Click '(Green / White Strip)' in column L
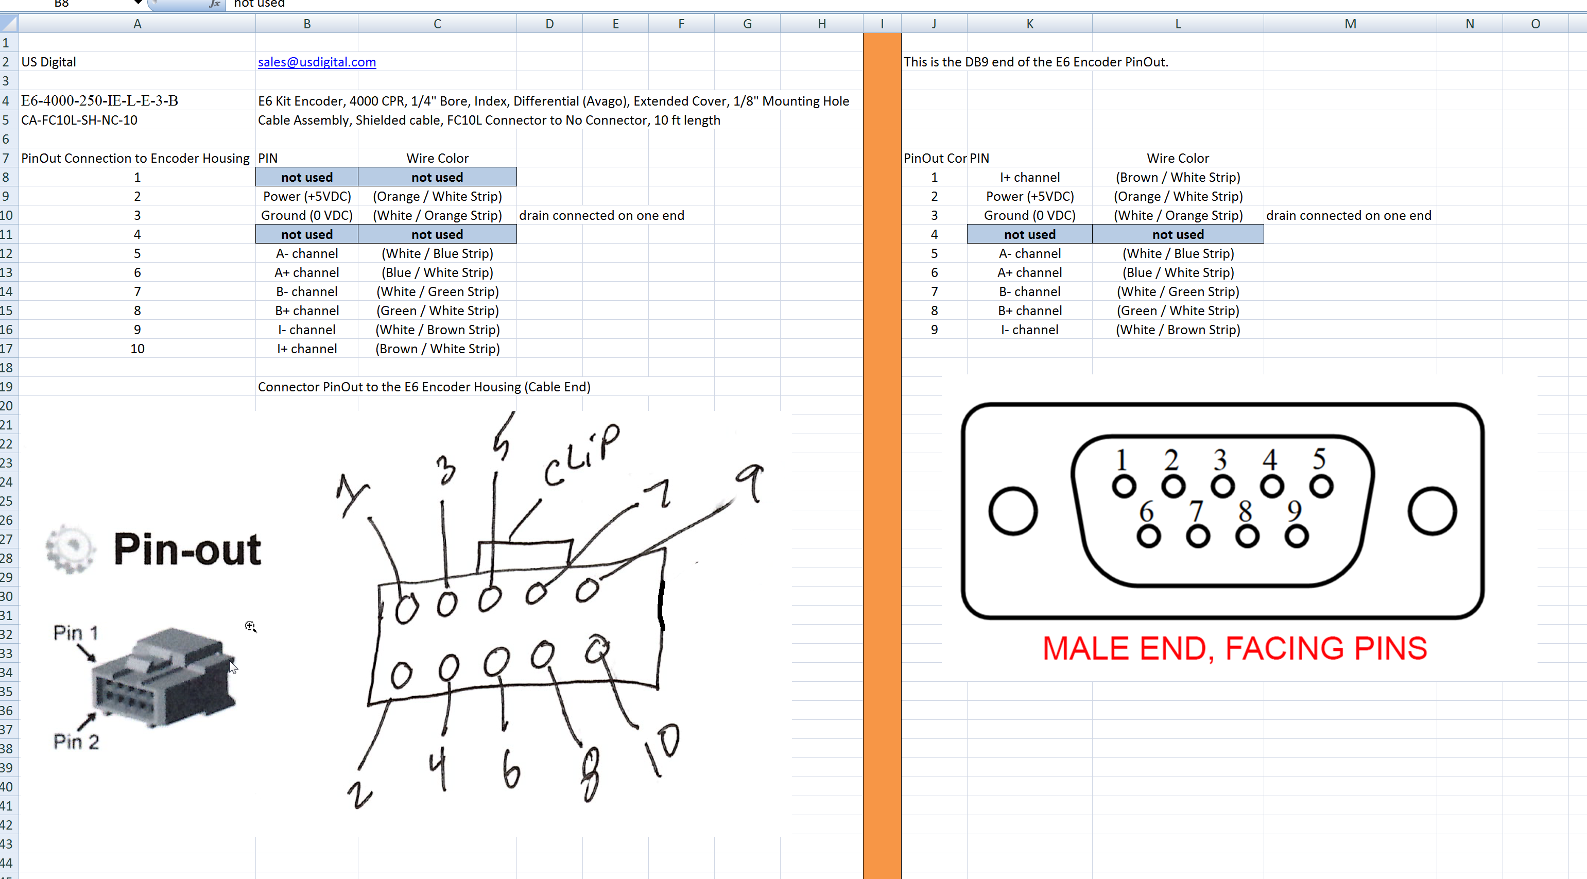1587x879 pixels. (x=1177, y=311)
